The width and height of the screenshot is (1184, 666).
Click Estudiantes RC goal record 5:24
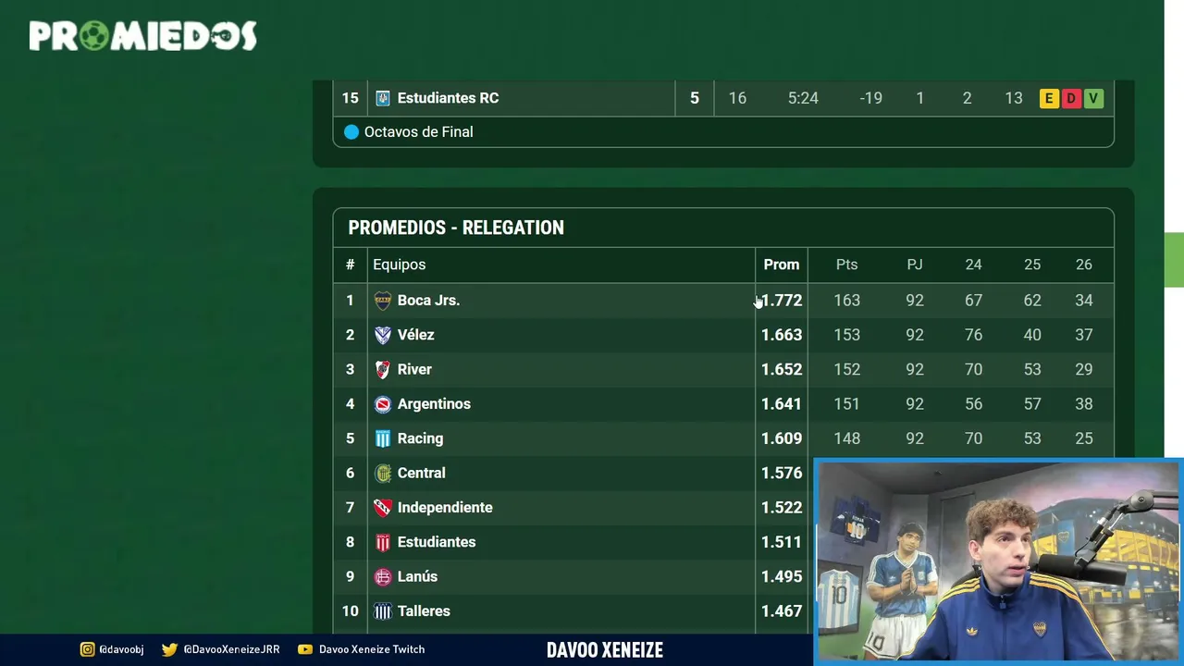(x=803, y=98)
